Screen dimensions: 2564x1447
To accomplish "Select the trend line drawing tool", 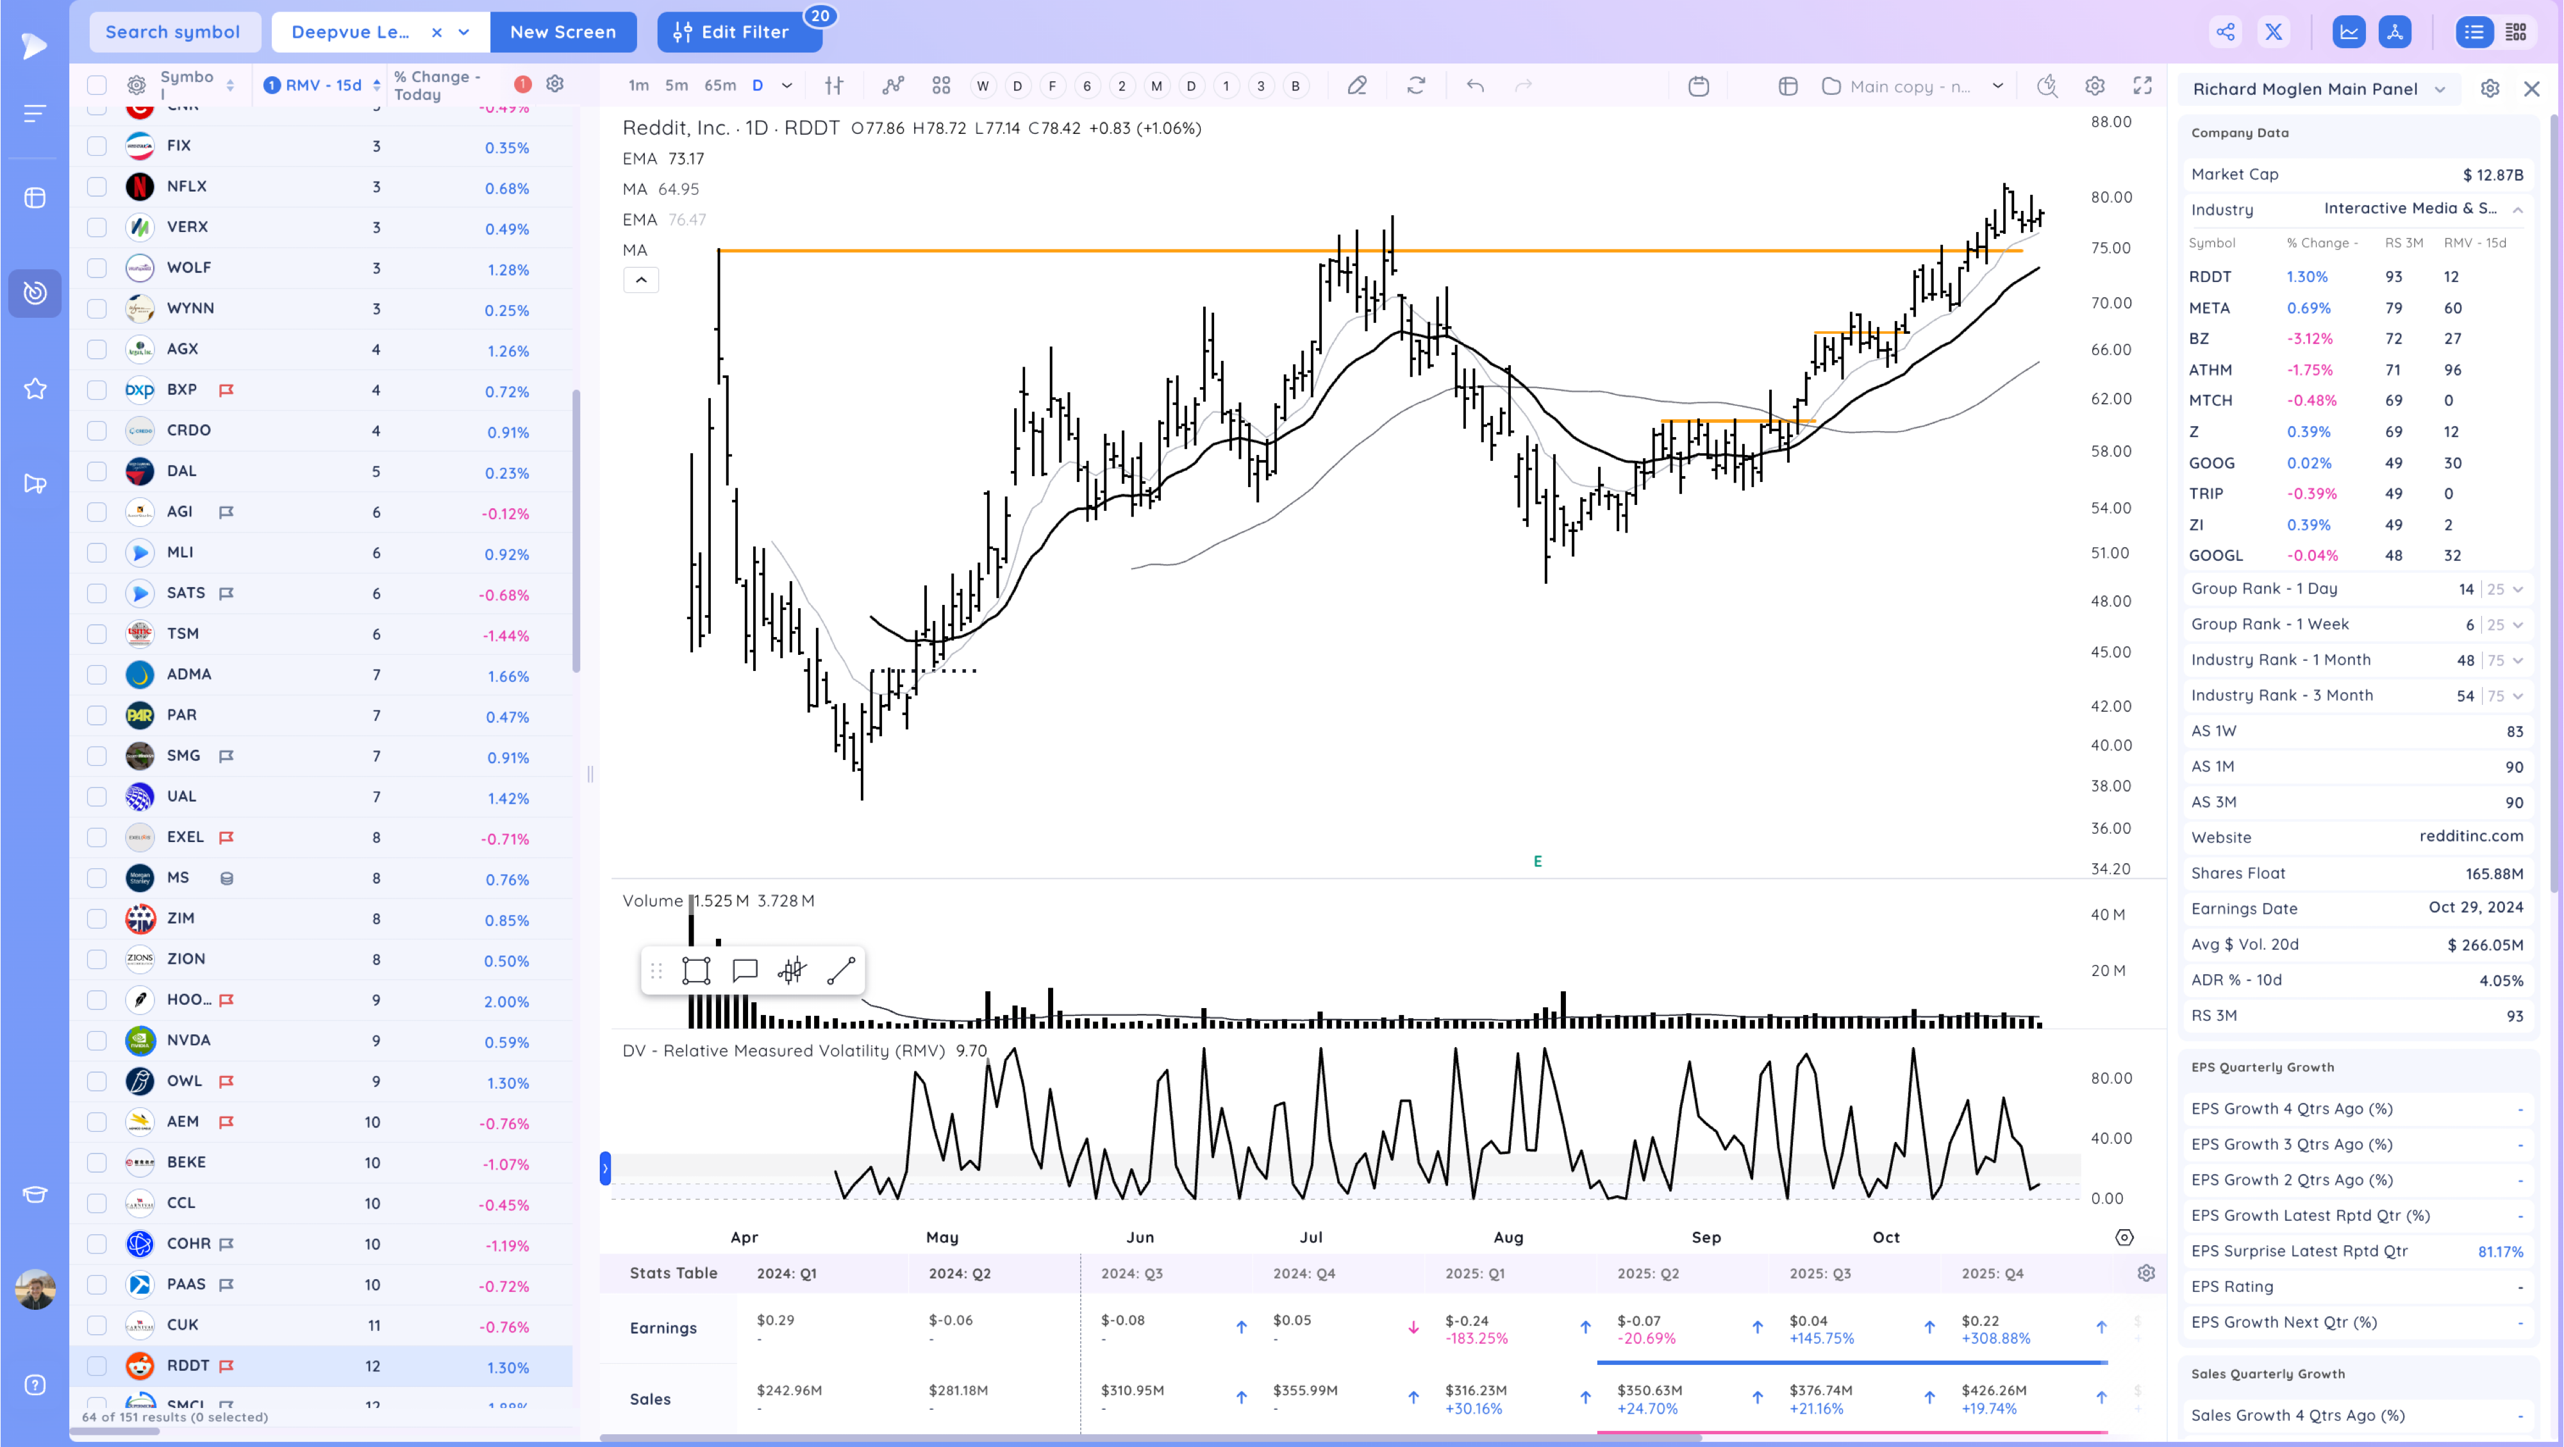I will 841,970.
